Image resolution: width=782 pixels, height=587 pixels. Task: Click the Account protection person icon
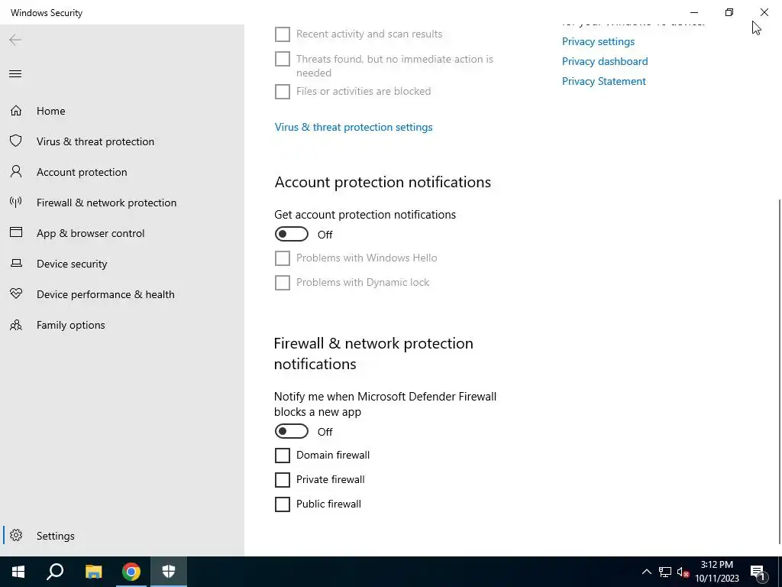pos(16,172)
